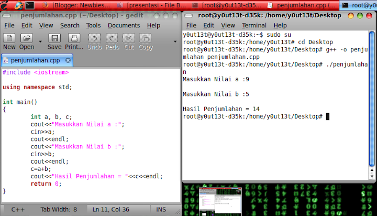The width and height of the screenshot is (377, 216).
Task: Open gedit File menu
Action: 9,25
